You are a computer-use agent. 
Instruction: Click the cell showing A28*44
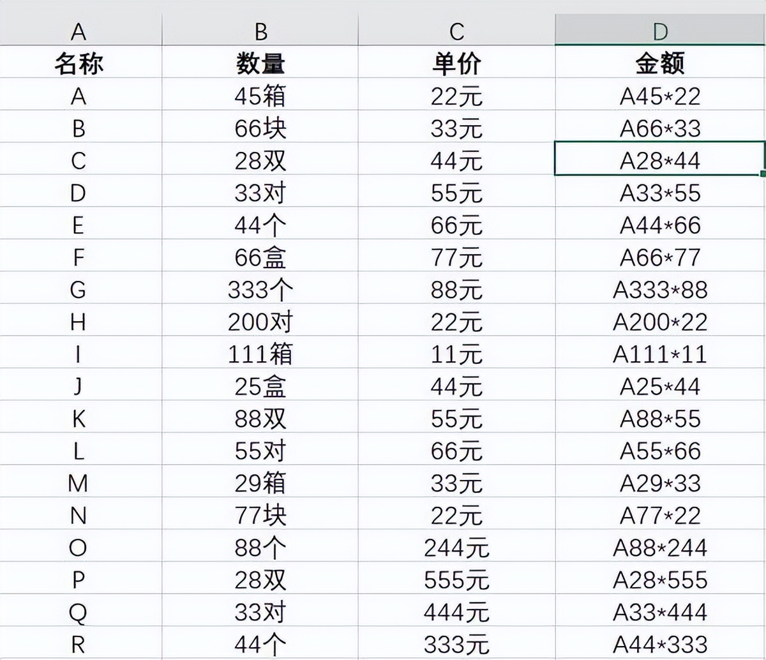tap(661, 160)
